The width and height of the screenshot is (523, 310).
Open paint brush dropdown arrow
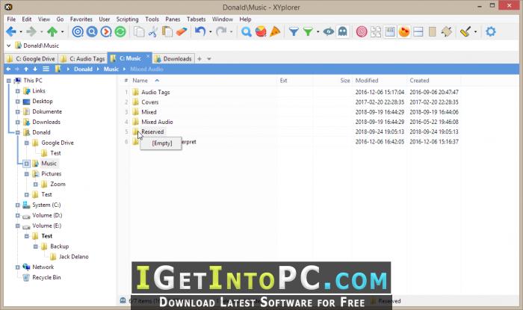coord(475,32)
